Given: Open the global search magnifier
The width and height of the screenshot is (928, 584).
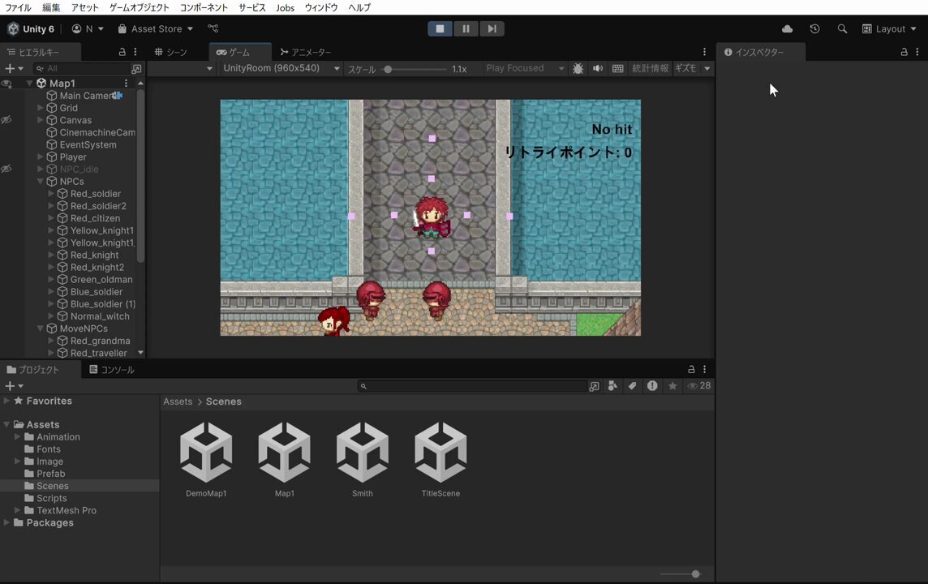Looking at the screenshot, I should (842, 29).
